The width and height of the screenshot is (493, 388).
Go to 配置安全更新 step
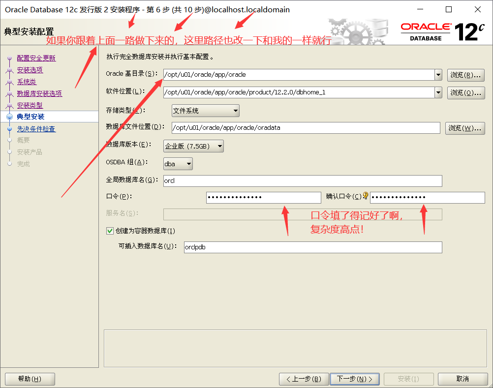click(36, 58)
